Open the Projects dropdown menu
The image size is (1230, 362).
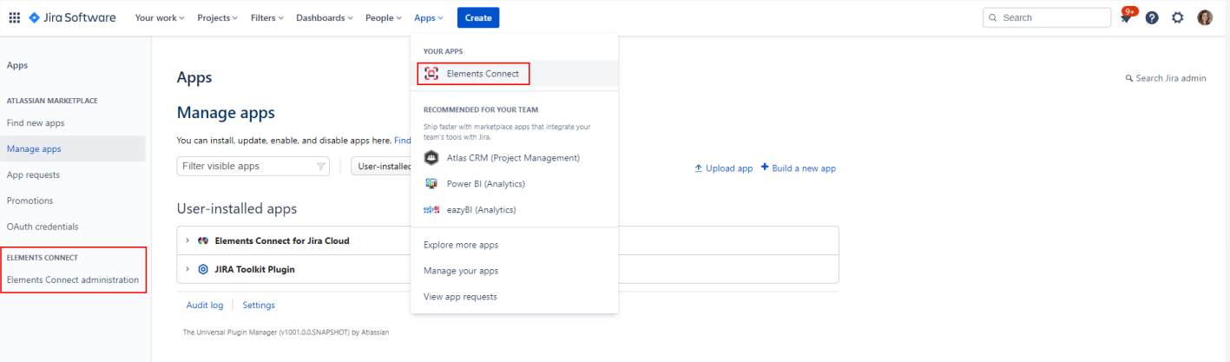click(217, 18)
